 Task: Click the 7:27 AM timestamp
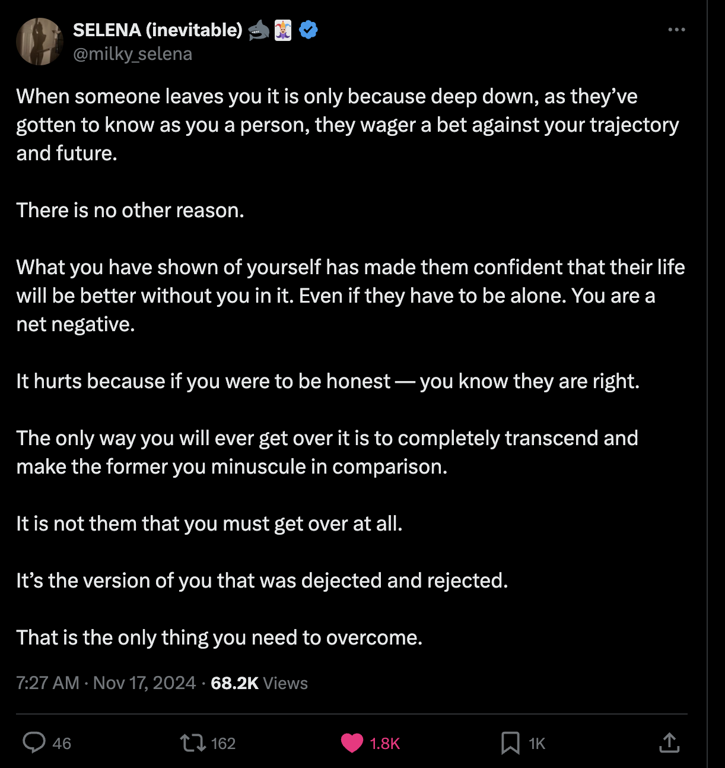point(47,683)
